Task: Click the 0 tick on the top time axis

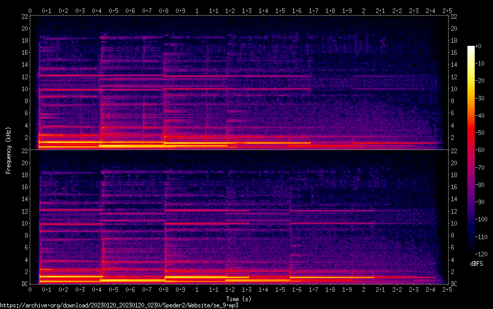Action: click(x=30, y=10)
